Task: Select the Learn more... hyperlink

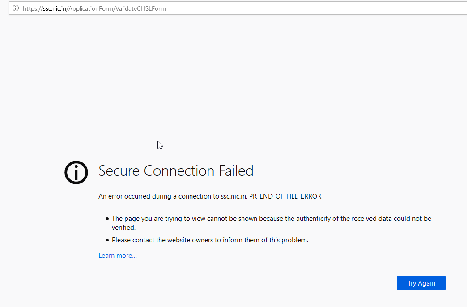Action: click(117, 255)
